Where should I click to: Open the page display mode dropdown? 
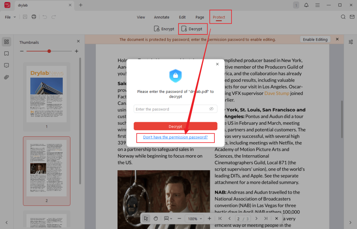point(168,218)
